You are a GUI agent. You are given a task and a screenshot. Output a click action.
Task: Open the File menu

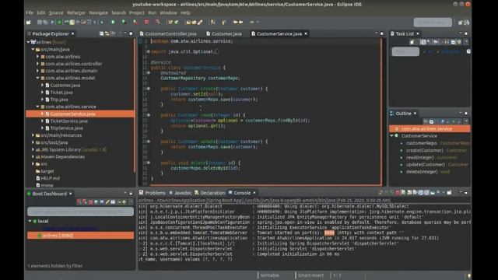pyautogui.click(x=30, y=12)
